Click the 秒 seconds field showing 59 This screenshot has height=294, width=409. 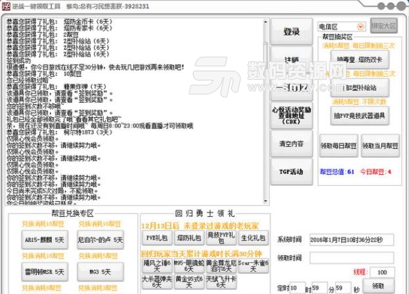[x=343, y=287]
